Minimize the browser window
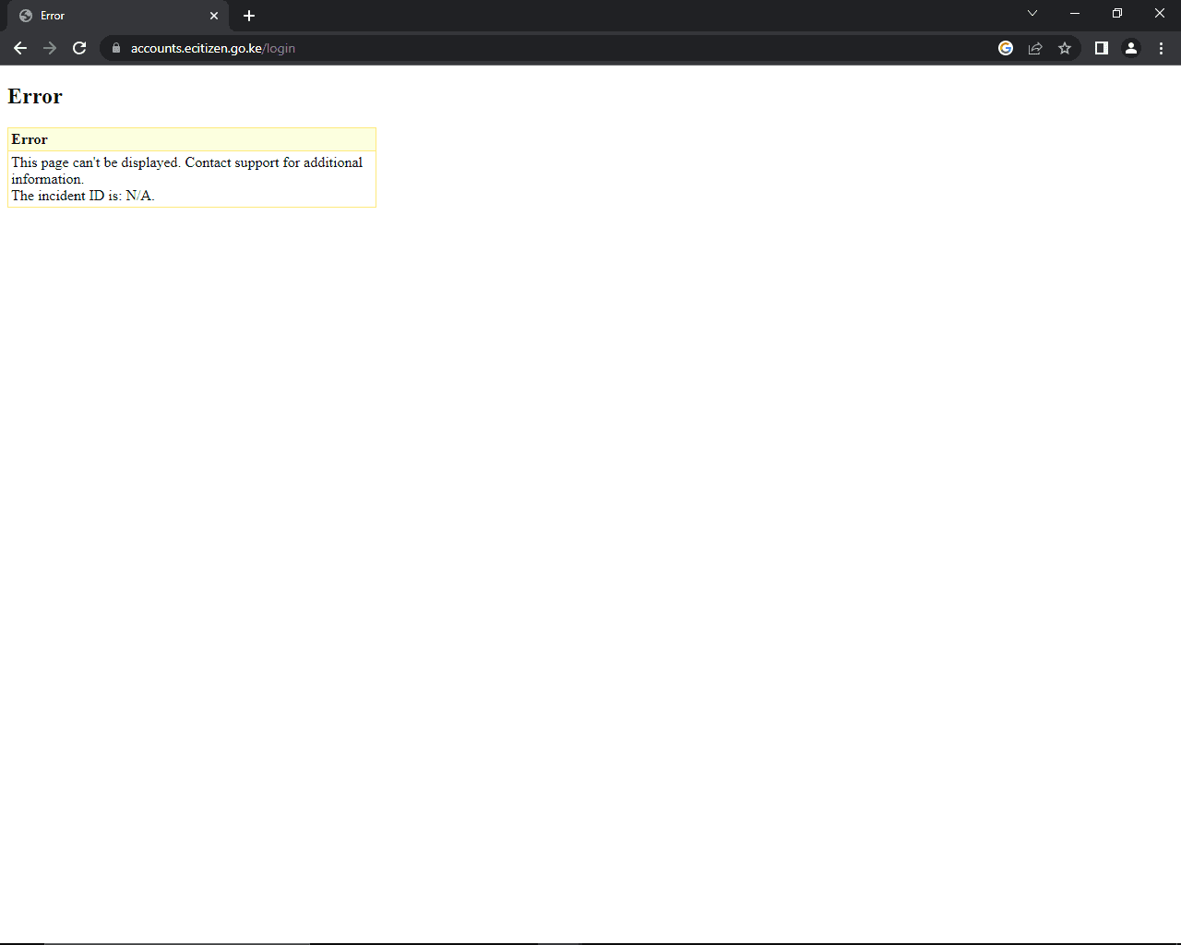Viewport: 1181px width, 945px height. pos(1075,13)
